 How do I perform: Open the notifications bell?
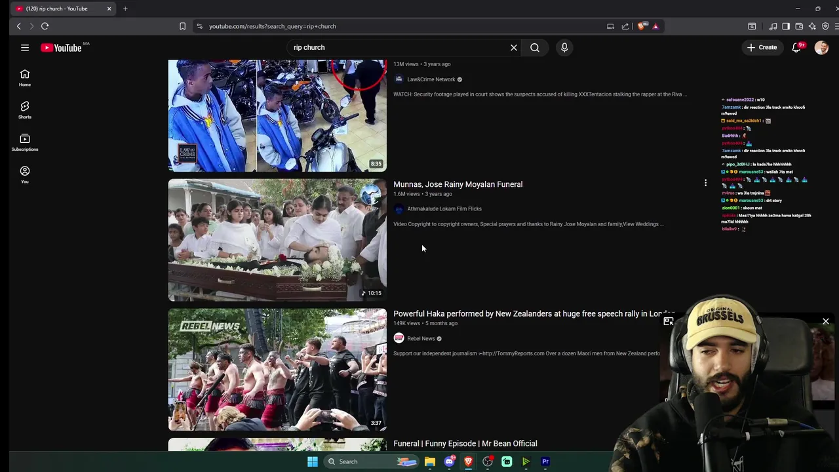796,47
